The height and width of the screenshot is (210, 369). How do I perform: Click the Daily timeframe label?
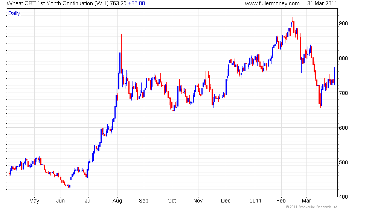tap(14, 13)
